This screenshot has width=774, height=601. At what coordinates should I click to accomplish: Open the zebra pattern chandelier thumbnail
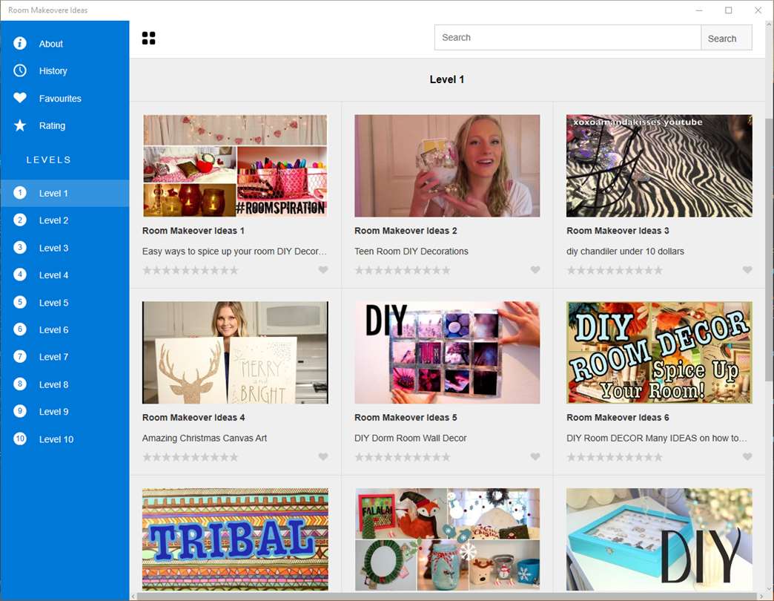click(x=660, y=165)
